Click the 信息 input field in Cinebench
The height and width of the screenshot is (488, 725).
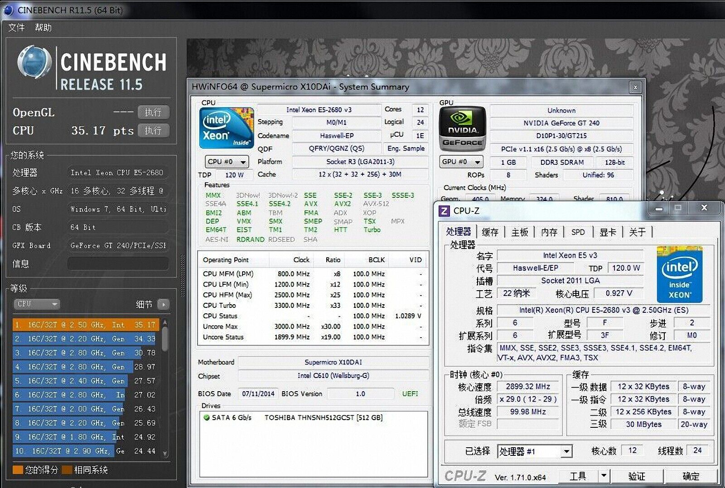coord(118,263)
